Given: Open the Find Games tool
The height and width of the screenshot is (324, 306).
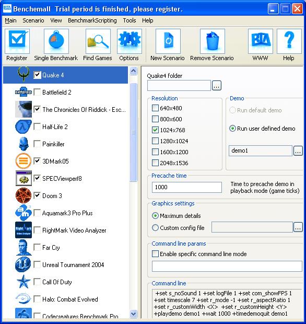Looking at the screenshot, I should [98, 41].
